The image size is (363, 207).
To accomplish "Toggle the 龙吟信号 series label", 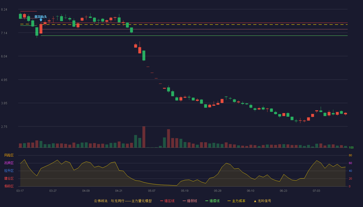I will (264, 201).
